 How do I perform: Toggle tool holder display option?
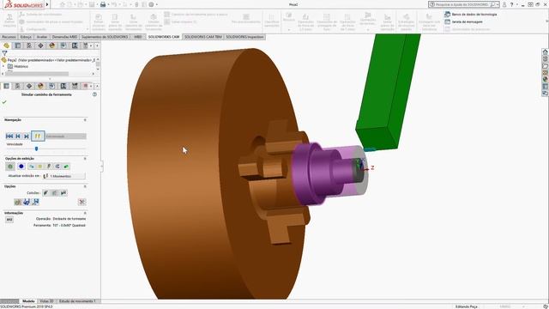click(32, 167)
